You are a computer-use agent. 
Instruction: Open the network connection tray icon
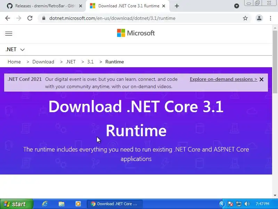point(239,204)
